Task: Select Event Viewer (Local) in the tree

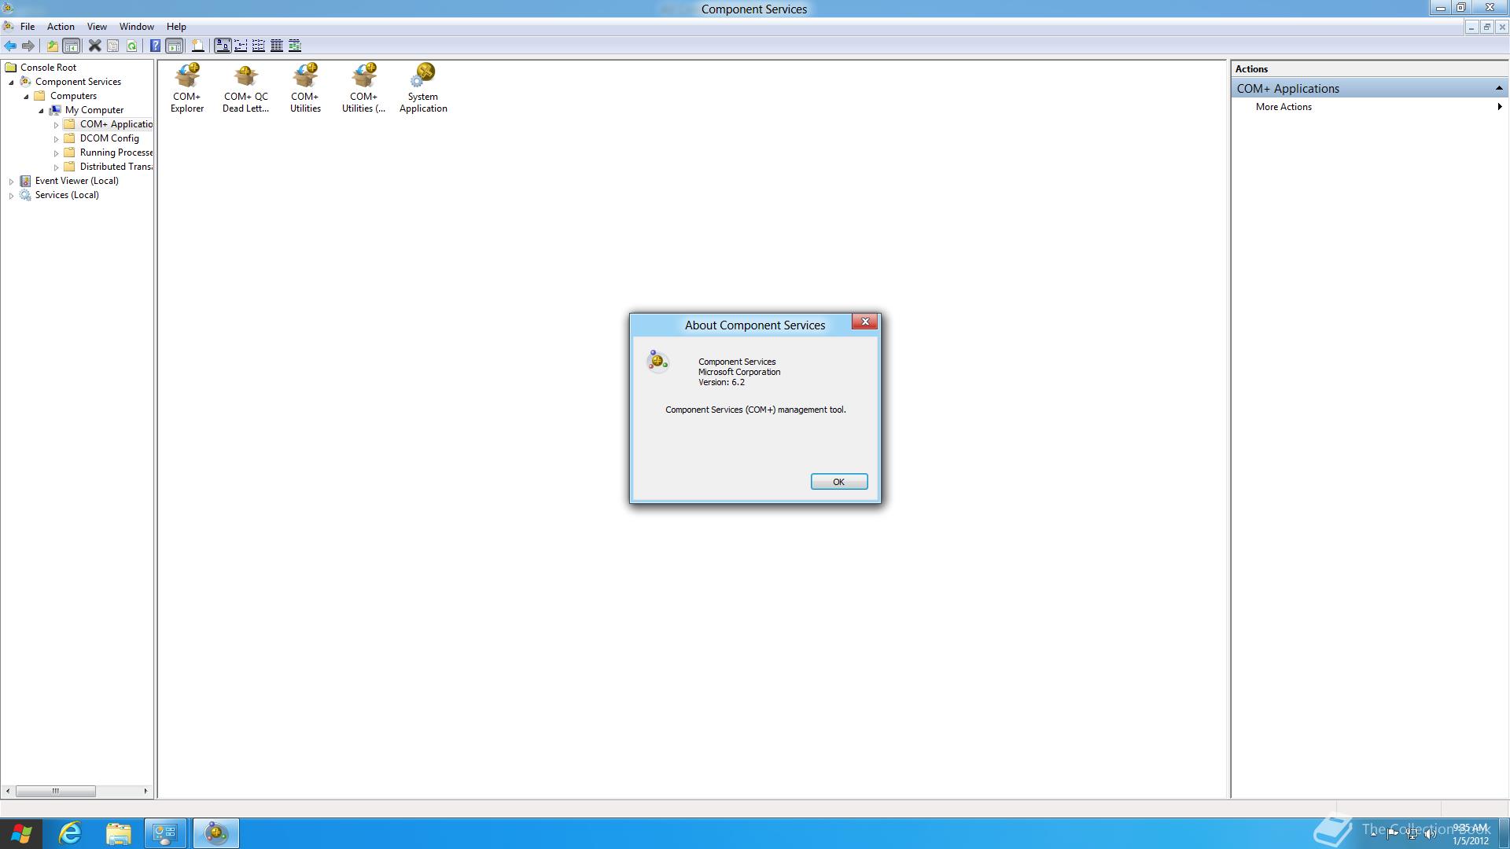Action: [x=76, y=181]
